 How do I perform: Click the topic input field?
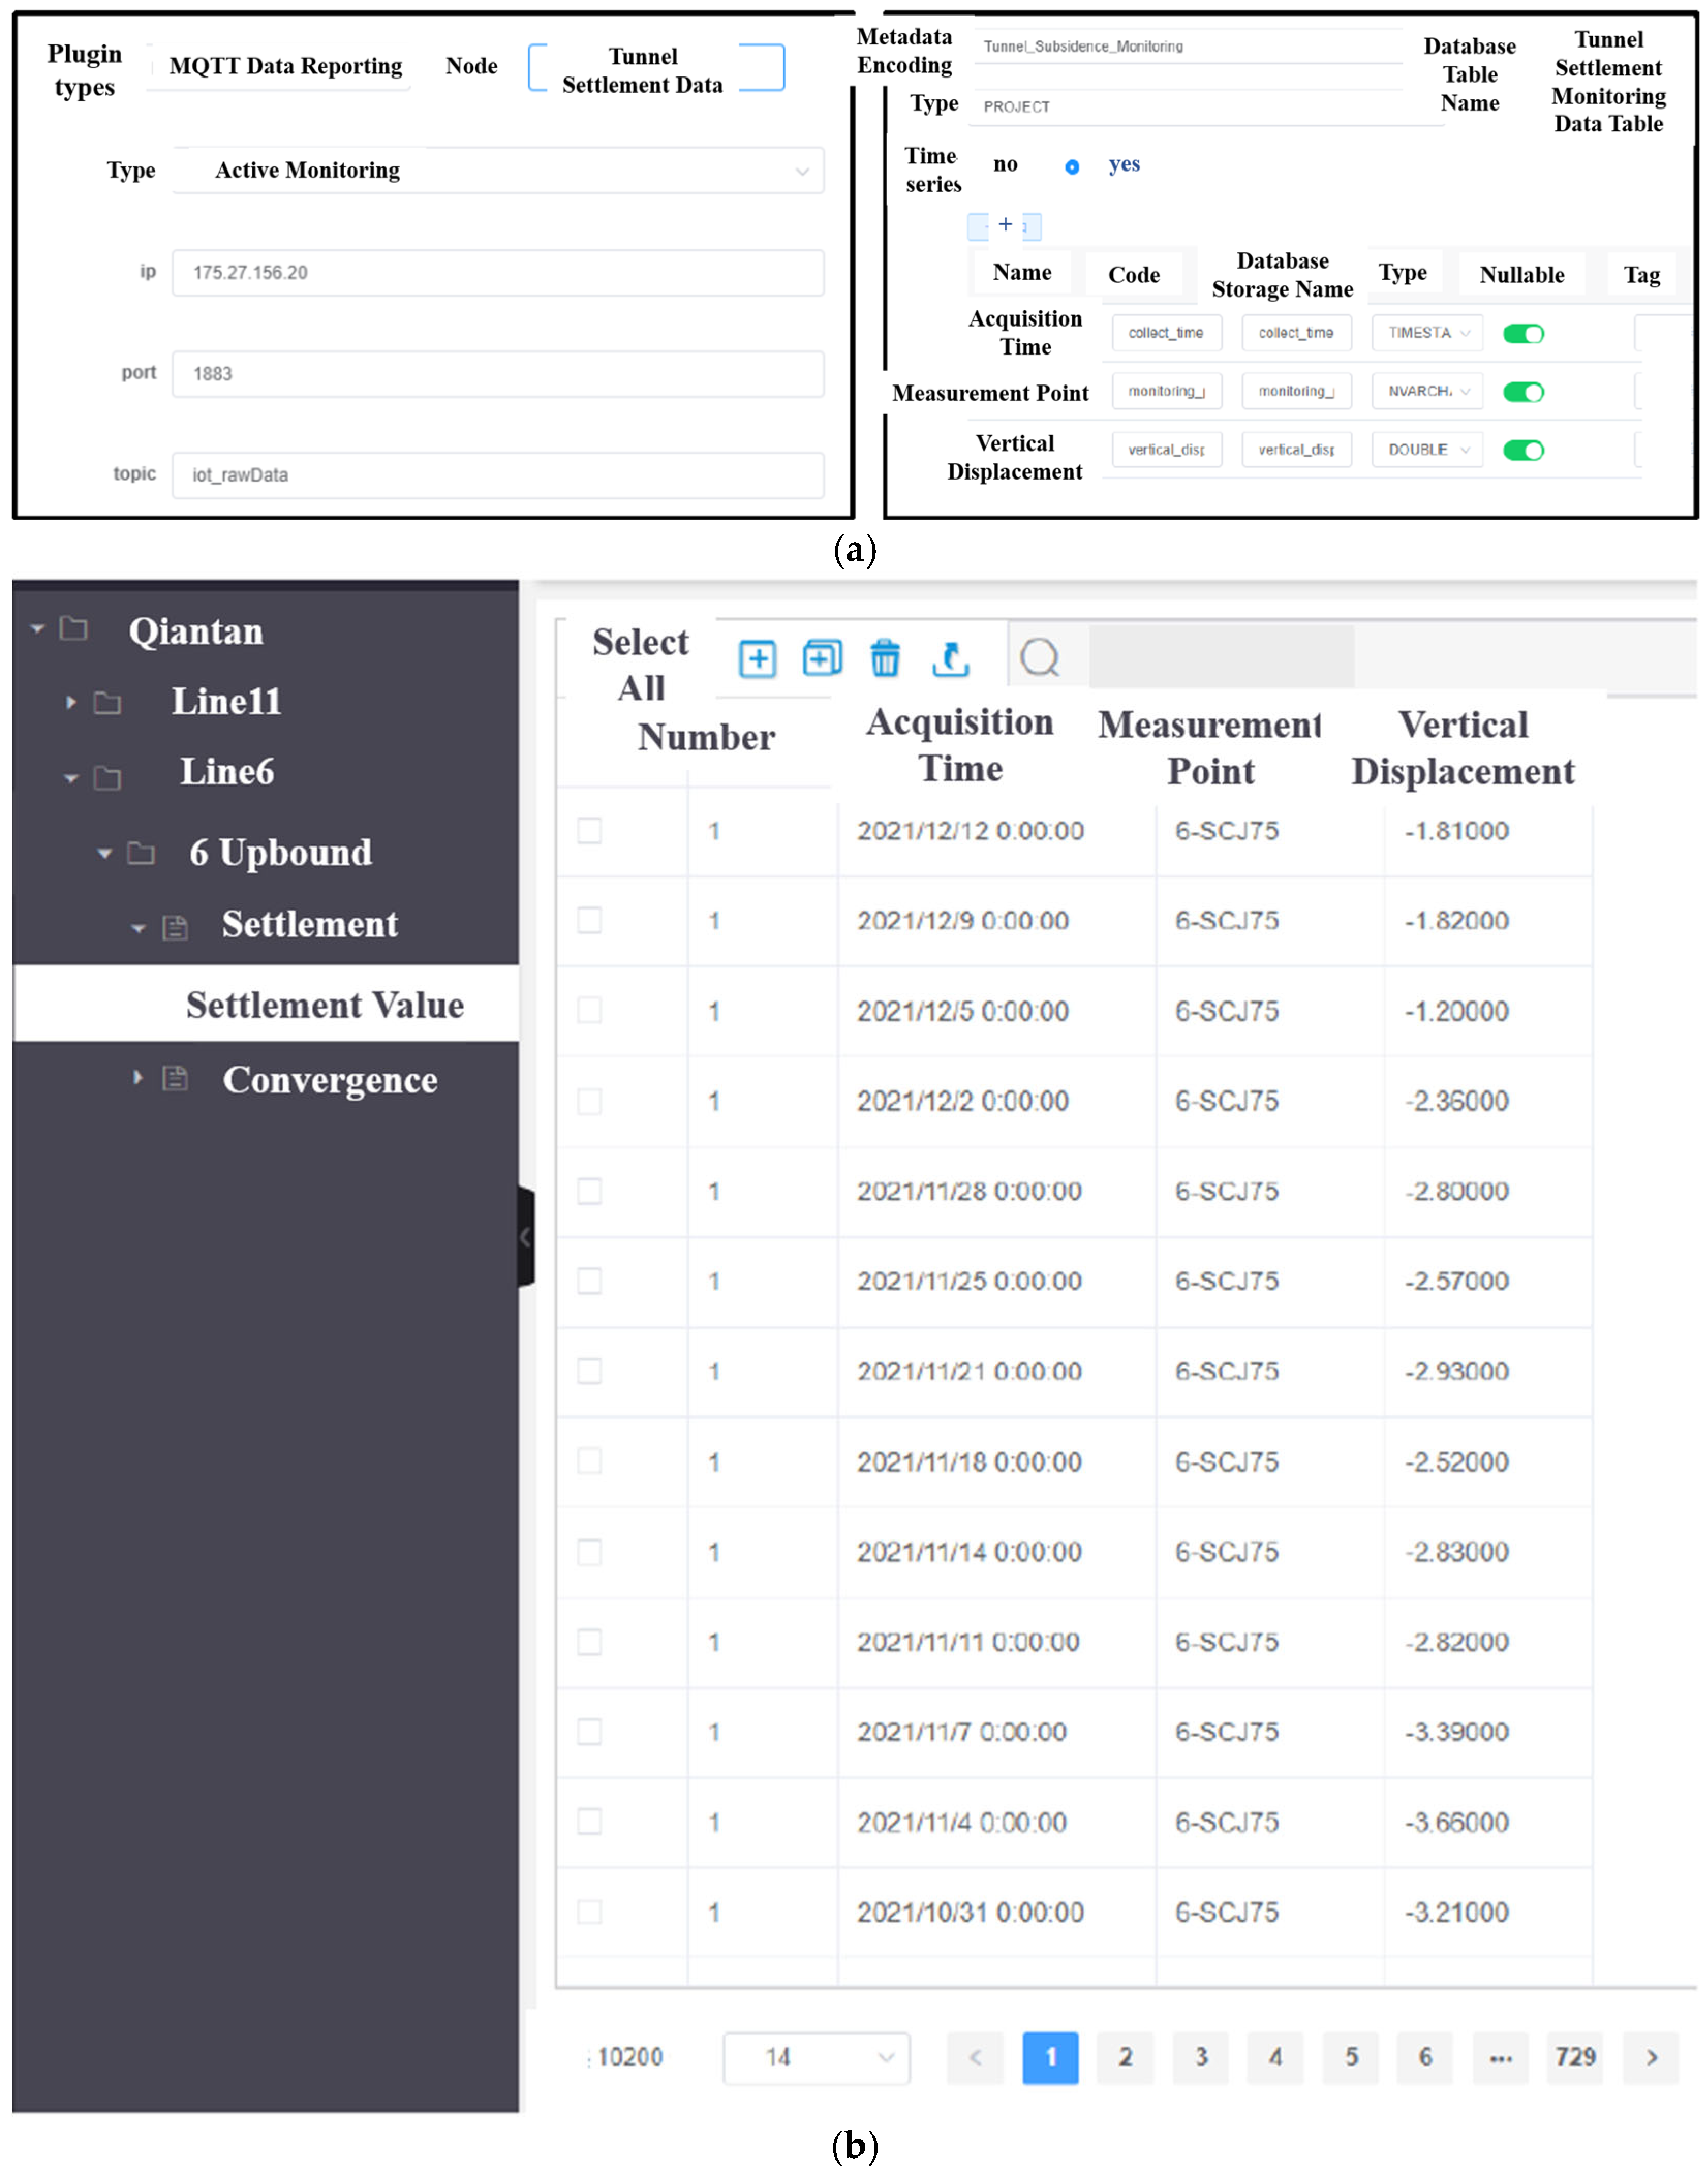[x=498, y=475]
